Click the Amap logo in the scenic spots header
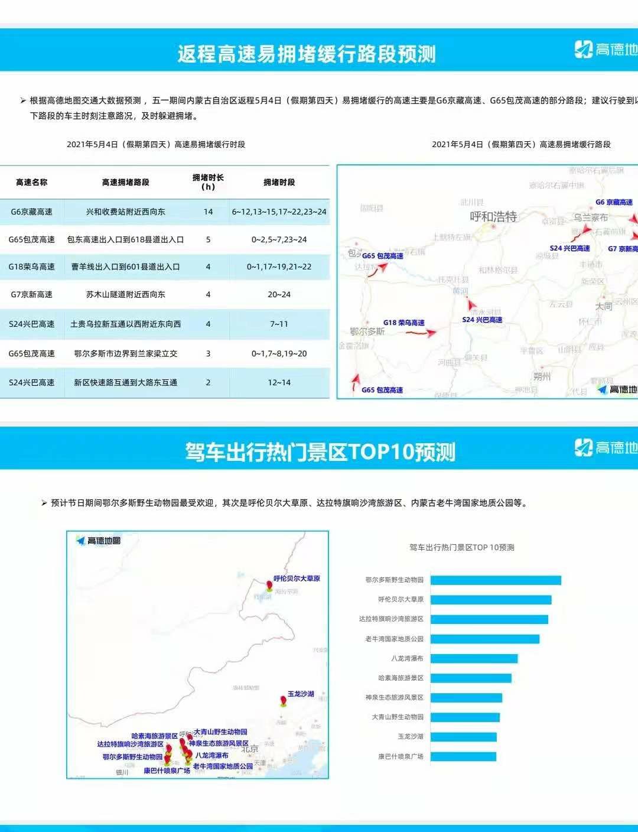The image size is (638, 832). [x=606, y=448]
